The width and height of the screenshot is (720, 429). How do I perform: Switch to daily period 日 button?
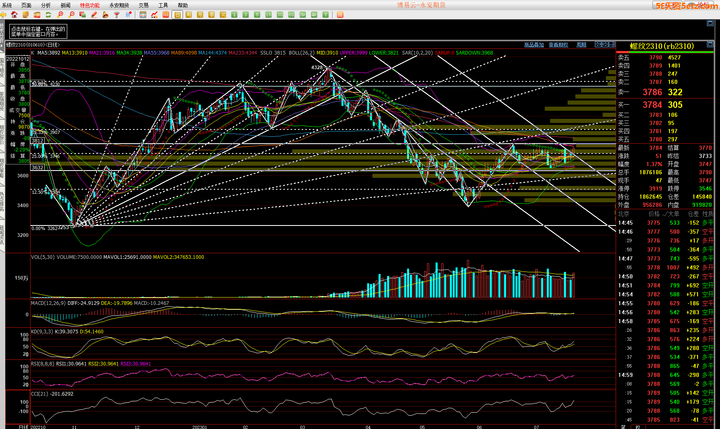tap(177, 15)
